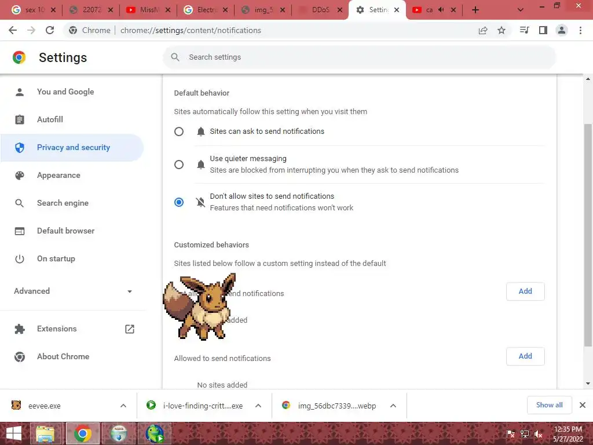Expand options for i-love-finding-critt exe download
Viewport: 593px width, 445px height.
click(x=258, y=406)
